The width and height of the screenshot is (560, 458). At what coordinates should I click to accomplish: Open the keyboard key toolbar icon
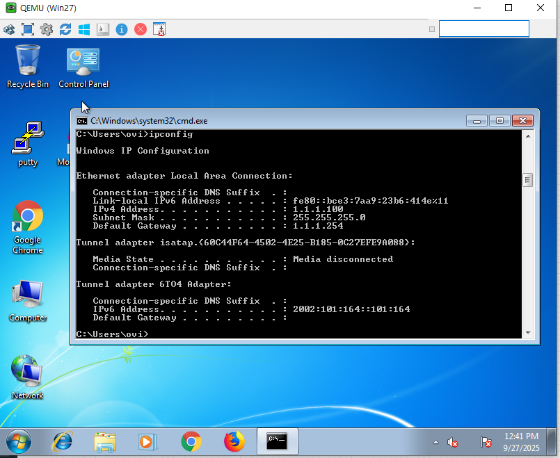coord(103,29)
